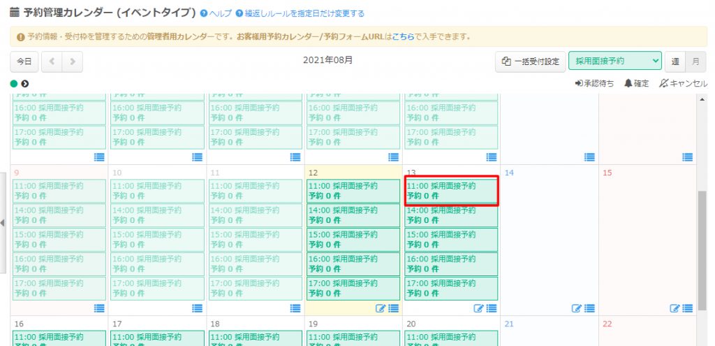The height and width of the screenshot is (346, 715).
Task: Click the list icon for day 15
Action: tap(687, 308)
